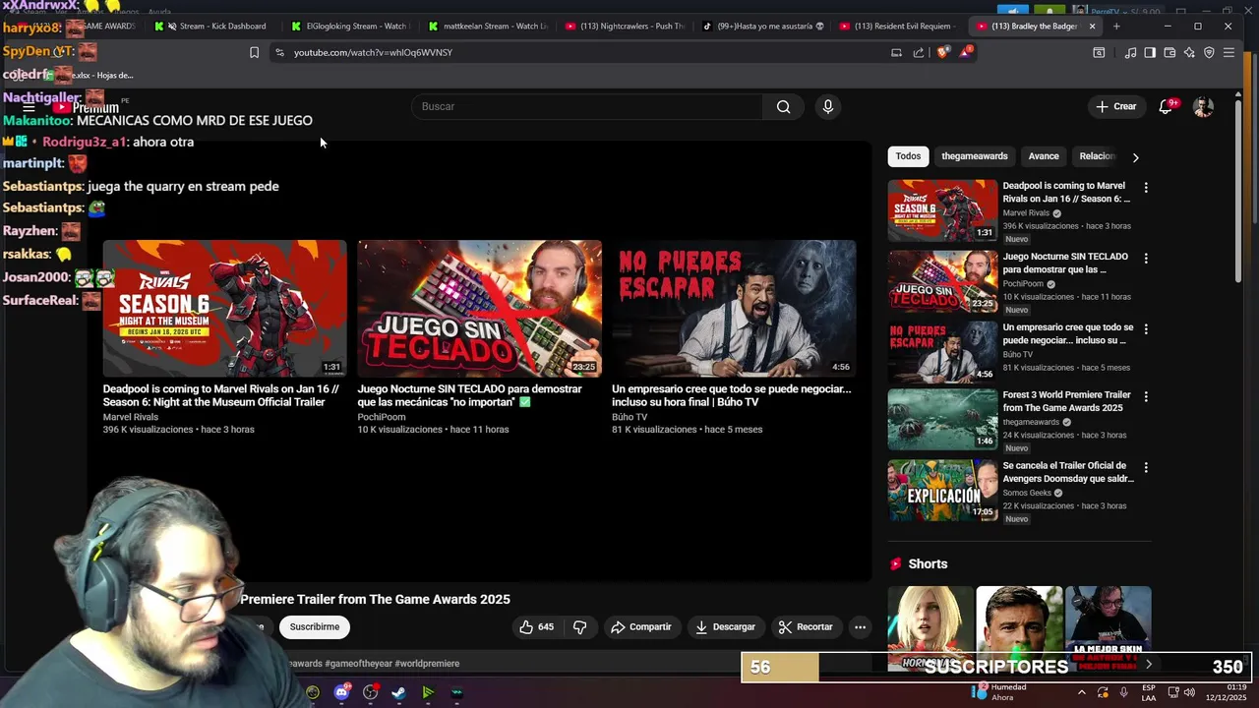This screenshot has width=1259, height=708.
Task: Open the Brave VPN shield icon
Action: point(1209,52)
